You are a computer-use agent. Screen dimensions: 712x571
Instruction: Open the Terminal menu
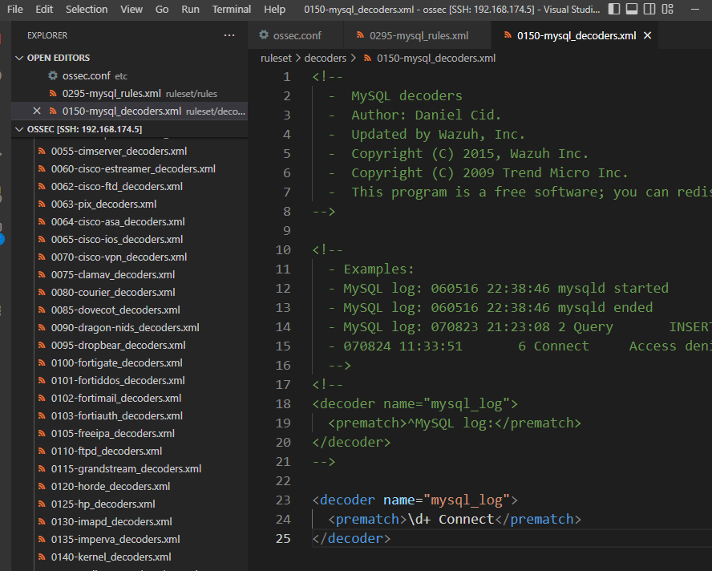[x=232, y=9]
